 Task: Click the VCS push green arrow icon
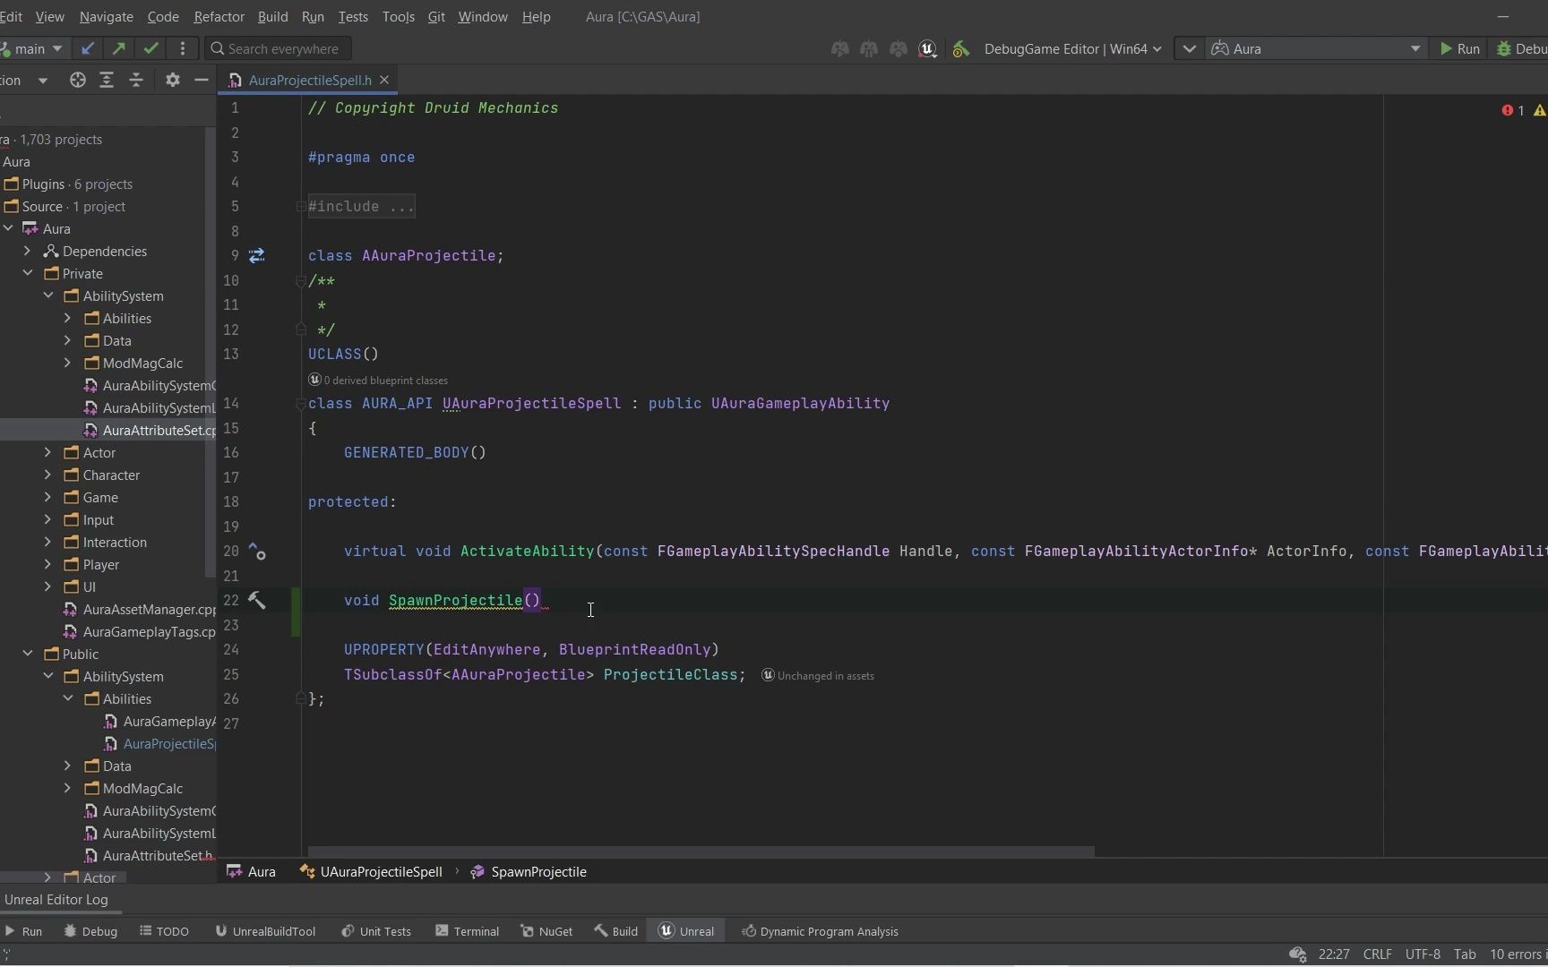coord(118,48)
